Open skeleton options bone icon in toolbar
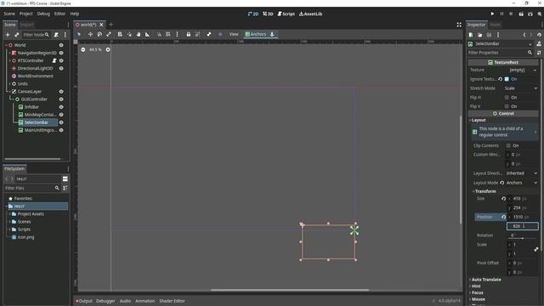544x306 pixels. [209, 34]
